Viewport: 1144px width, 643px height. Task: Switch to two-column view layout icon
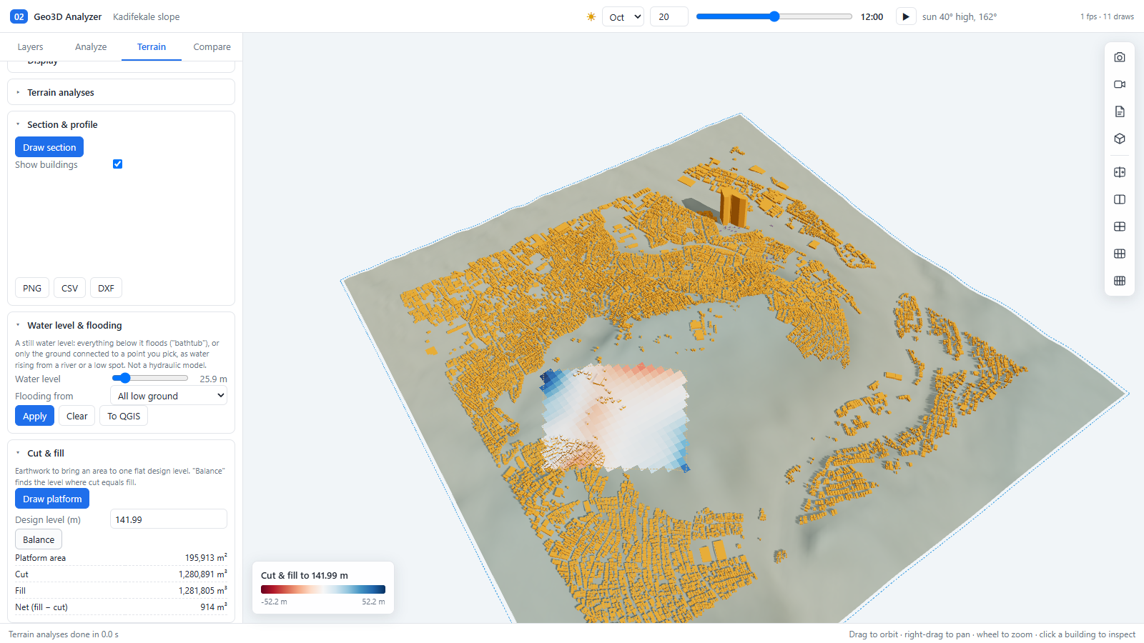[1120, 199]
